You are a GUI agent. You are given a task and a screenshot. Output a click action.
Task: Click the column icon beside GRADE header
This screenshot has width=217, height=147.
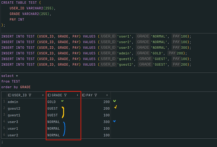[x=49, y=95]
